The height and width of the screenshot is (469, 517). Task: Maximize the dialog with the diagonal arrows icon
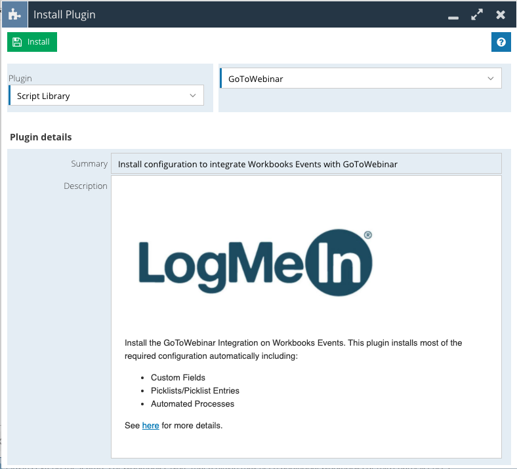click(x=477, y=14)
